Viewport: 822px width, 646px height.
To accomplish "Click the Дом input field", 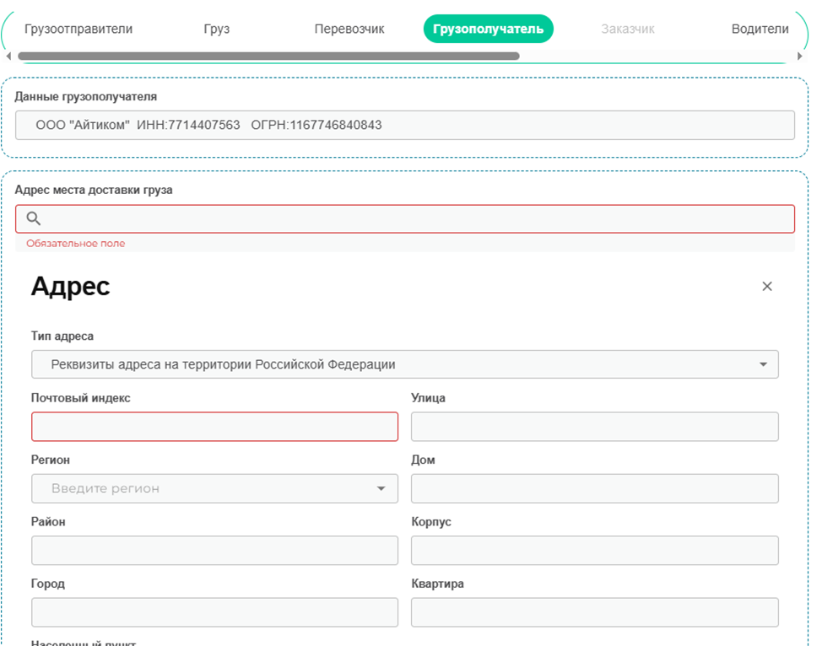I will [x=594, y=488].
